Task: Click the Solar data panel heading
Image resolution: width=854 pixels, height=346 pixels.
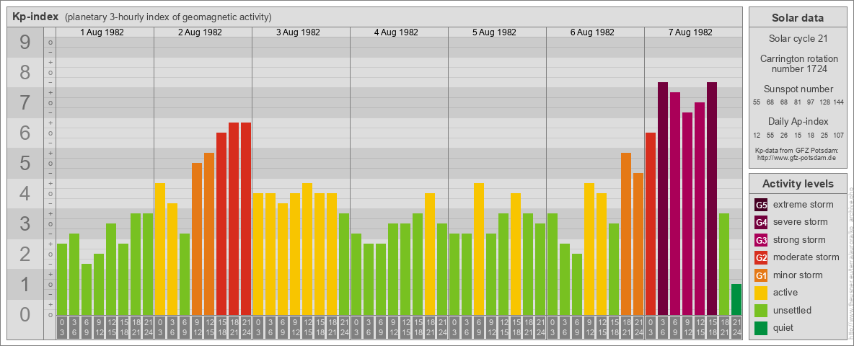Action: tap(798, 18)
